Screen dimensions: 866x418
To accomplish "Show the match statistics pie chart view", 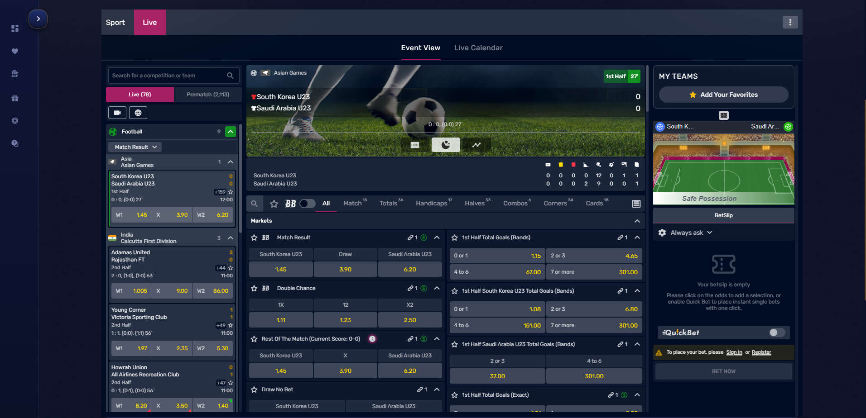I will point(446,145).
